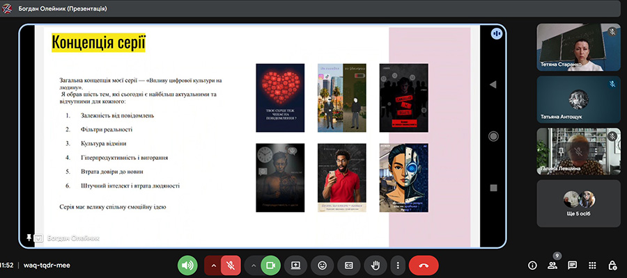
Task: Select Татьяна Антощук participant tile
Action: pos(578,99)
